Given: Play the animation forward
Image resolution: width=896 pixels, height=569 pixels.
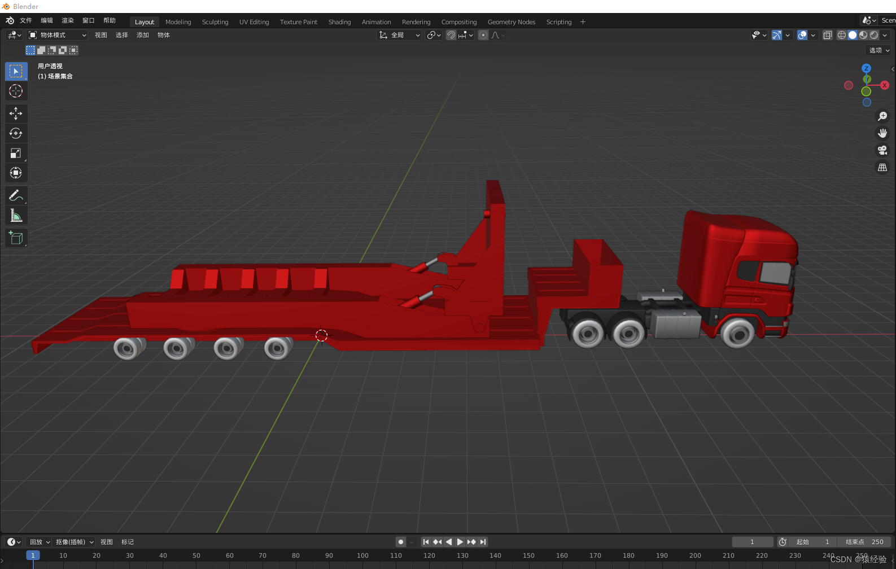Looking at the screenshot, I should (x=460, y=542).
